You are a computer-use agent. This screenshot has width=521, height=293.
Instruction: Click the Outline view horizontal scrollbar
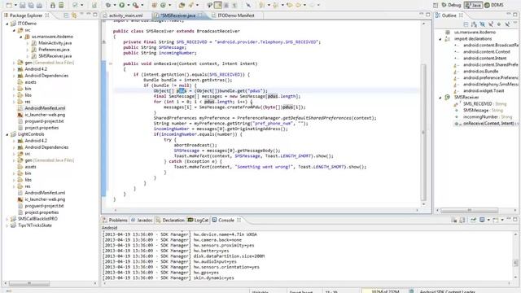[469, 210]
